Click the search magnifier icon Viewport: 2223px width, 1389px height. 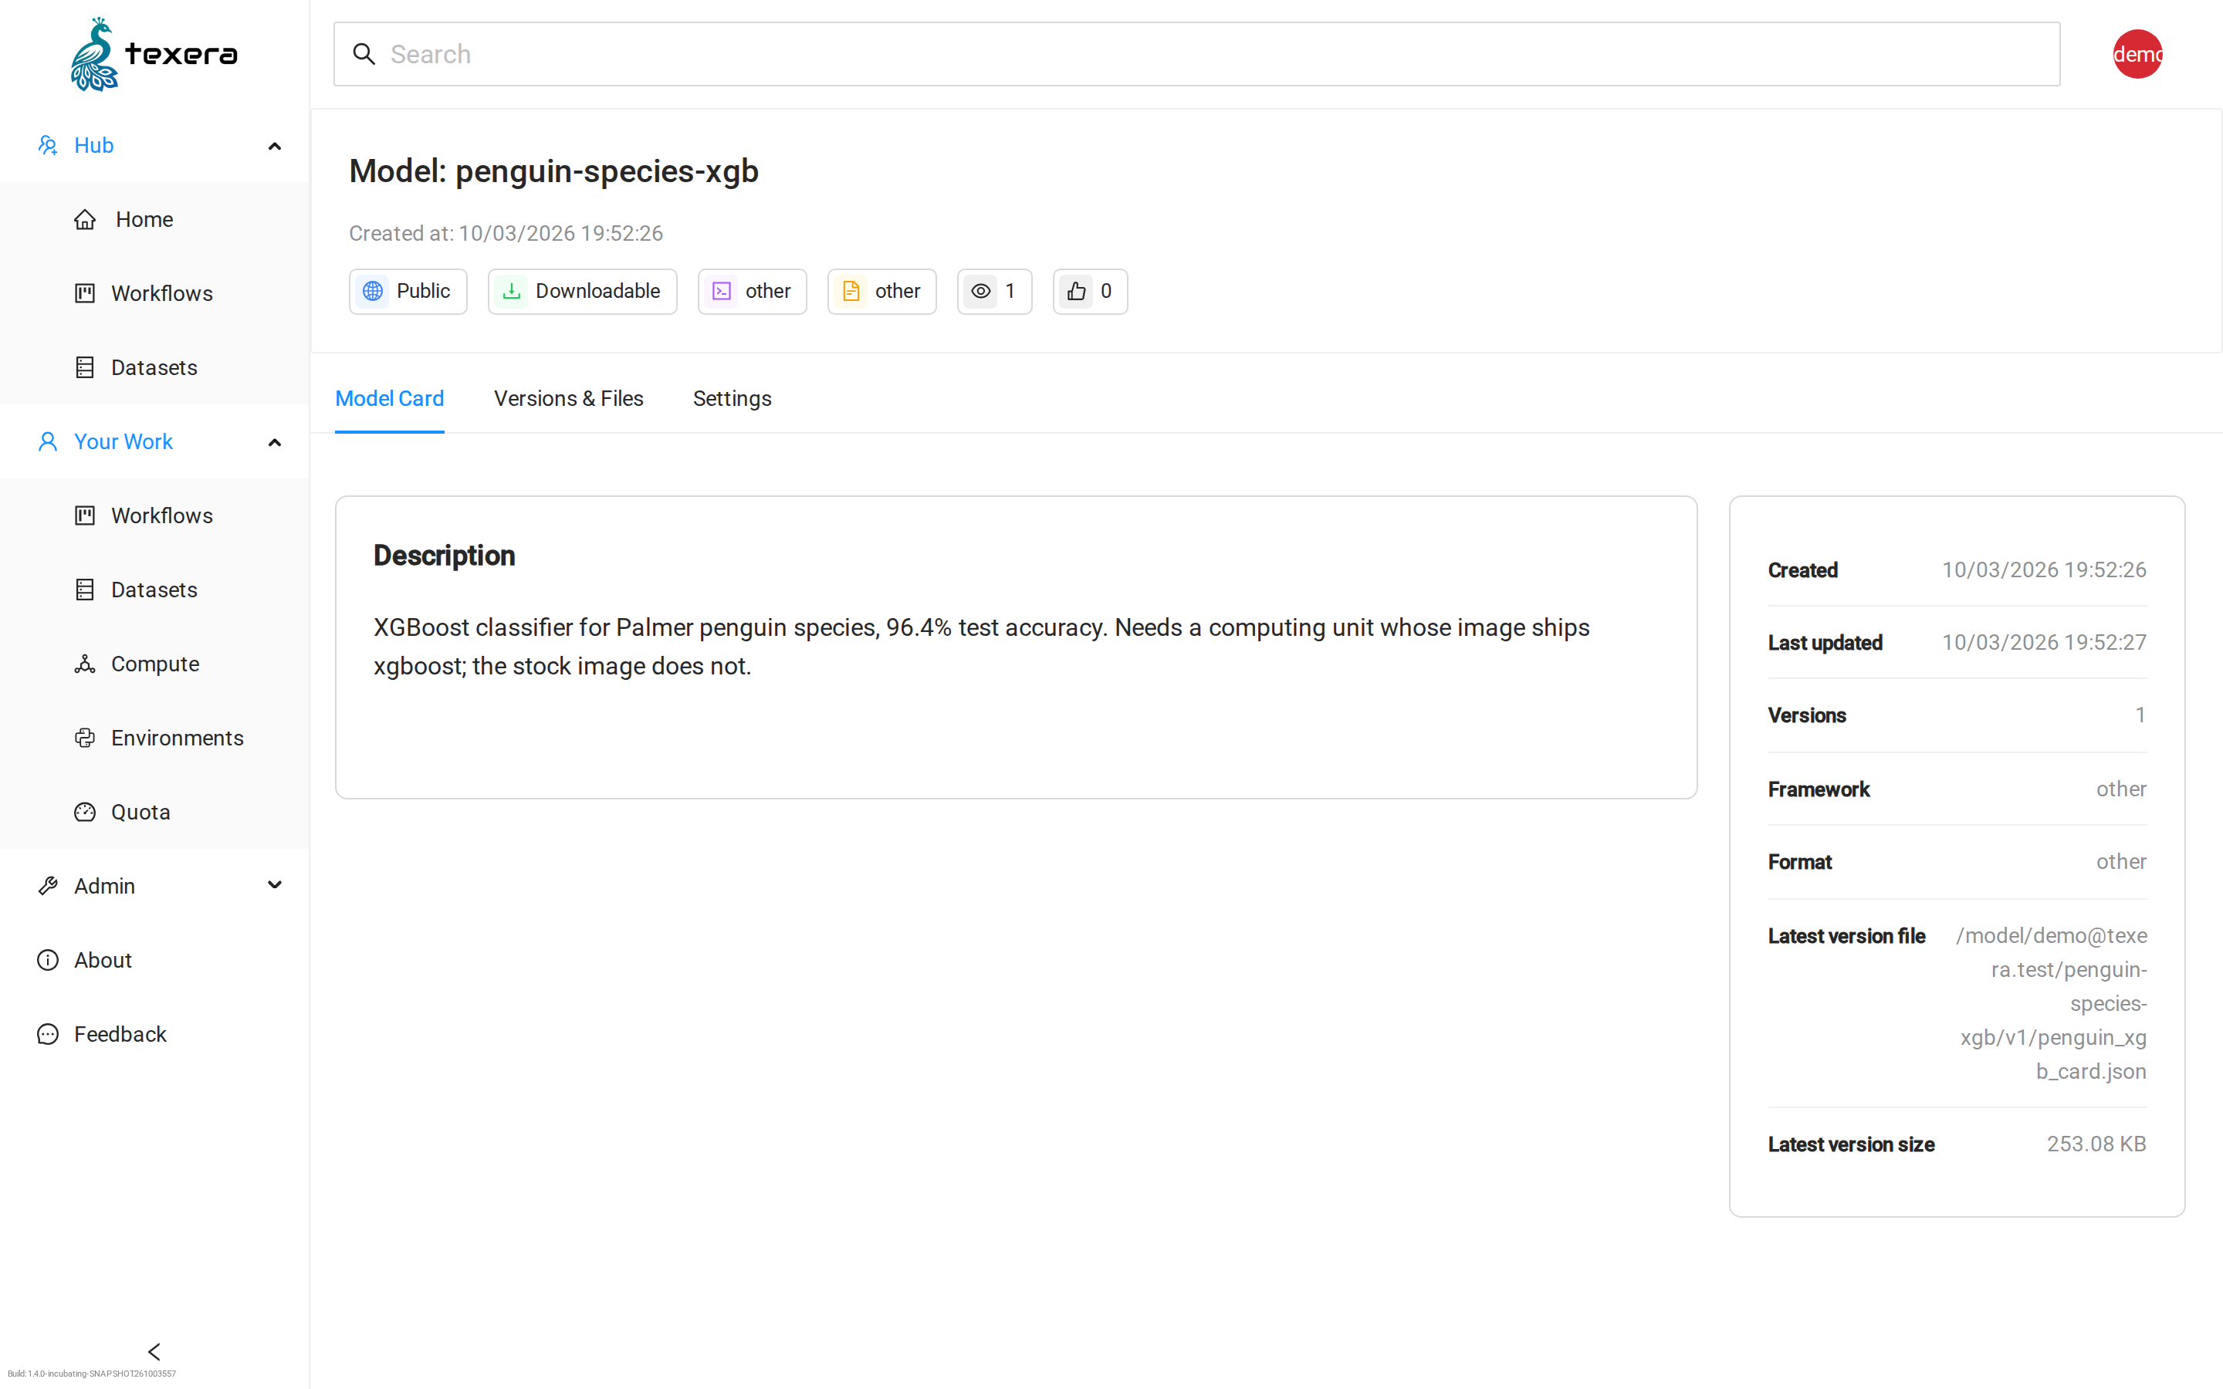coord(364,54)
